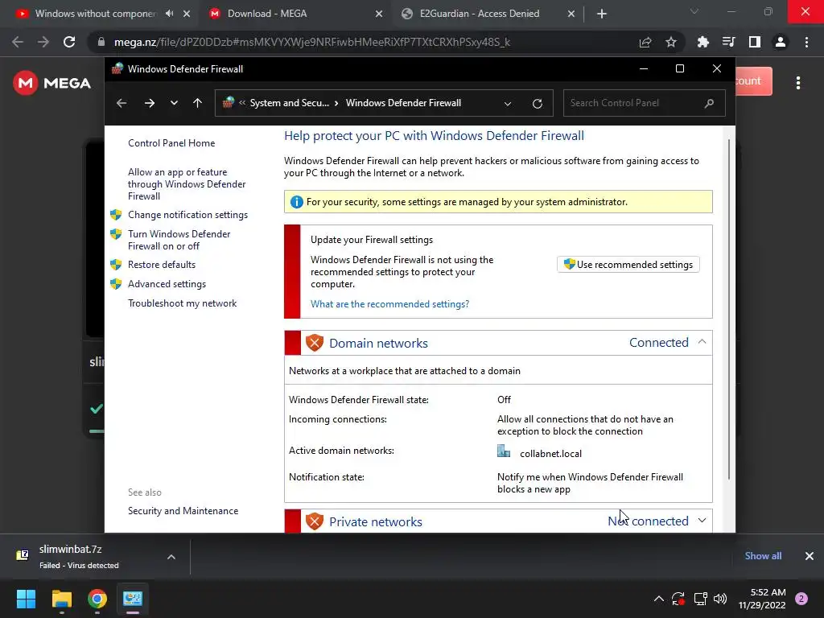The image size is (824, 618).
Task: Go back in Chrome browser
Action: 18,42
